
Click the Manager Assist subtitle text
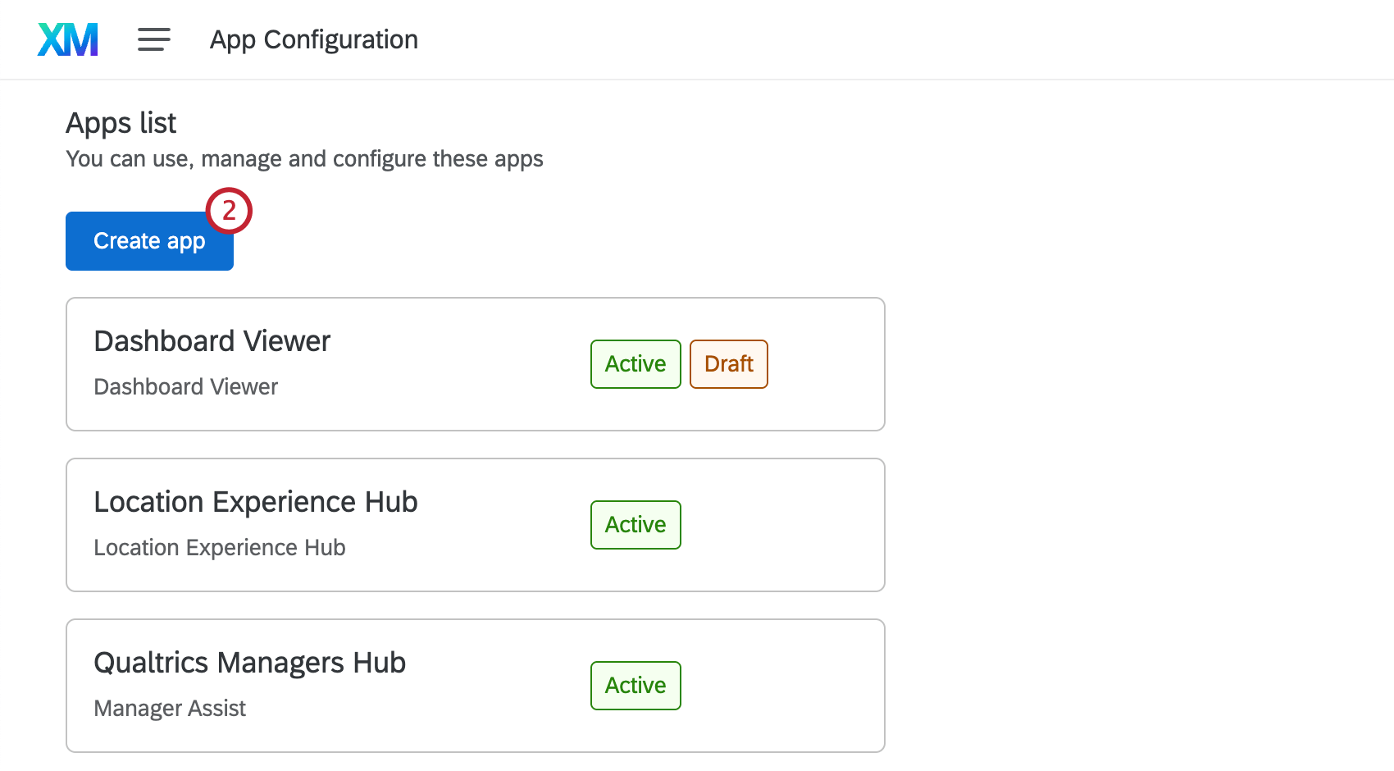point(170,708)
